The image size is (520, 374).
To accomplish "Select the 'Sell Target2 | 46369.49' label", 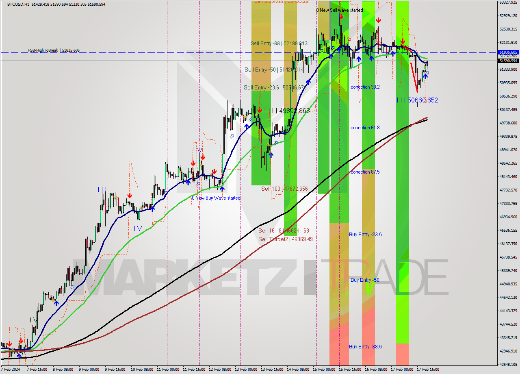I will (286, 239).
